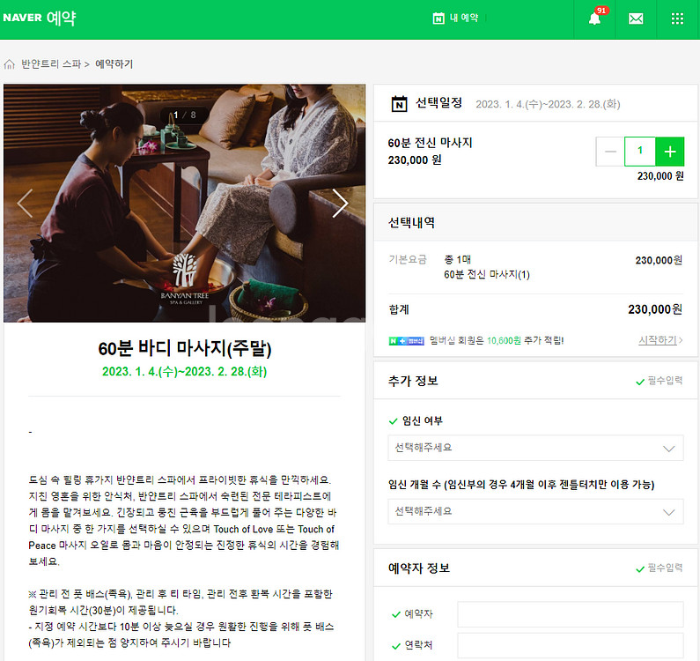Click the spa foot-bath photo
Screen dimensions: 700x661
pyautogui.click(x=184, y=204)
